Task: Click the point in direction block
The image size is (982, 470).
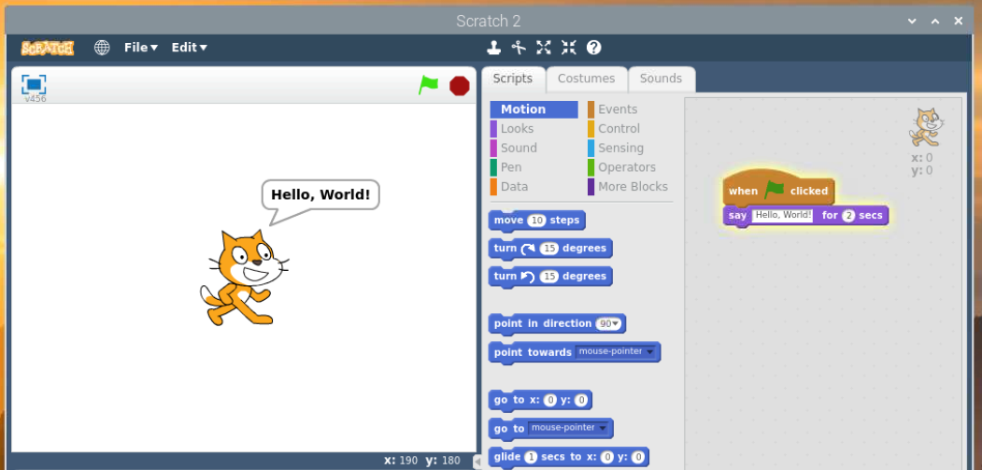Action: pyautogui.click(x=557, y=324)
